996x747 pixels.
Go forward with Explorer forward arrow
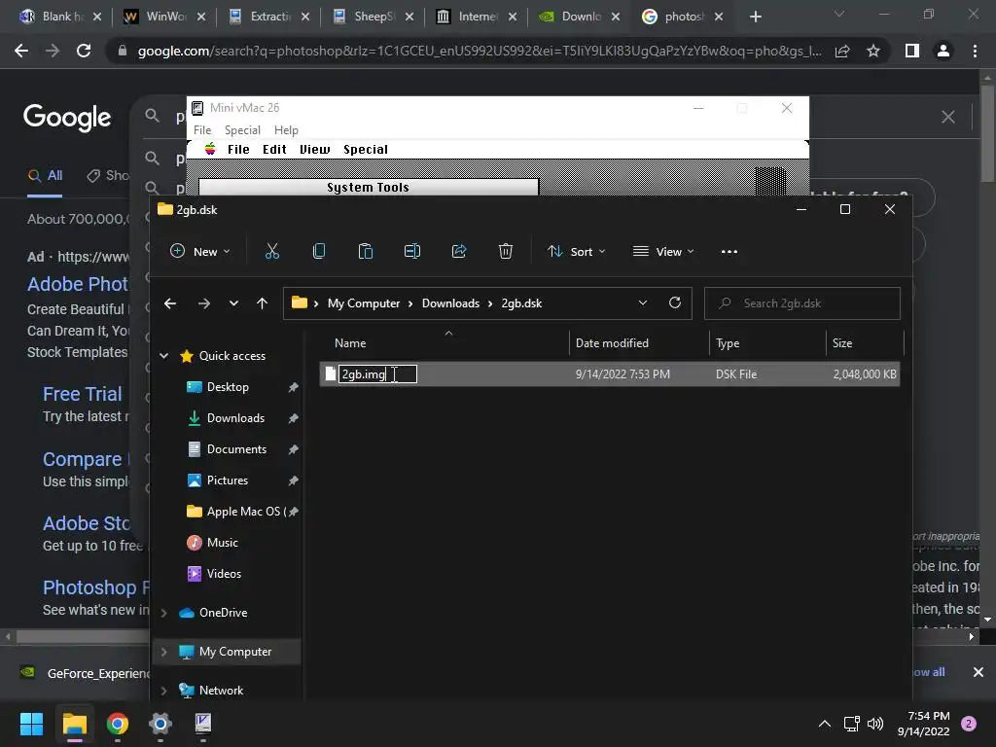(204, 303)
